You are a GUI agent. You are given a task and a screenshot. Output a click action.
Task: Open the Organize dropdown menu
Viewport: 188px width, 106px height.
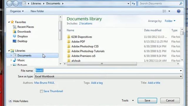coord(17,11)
